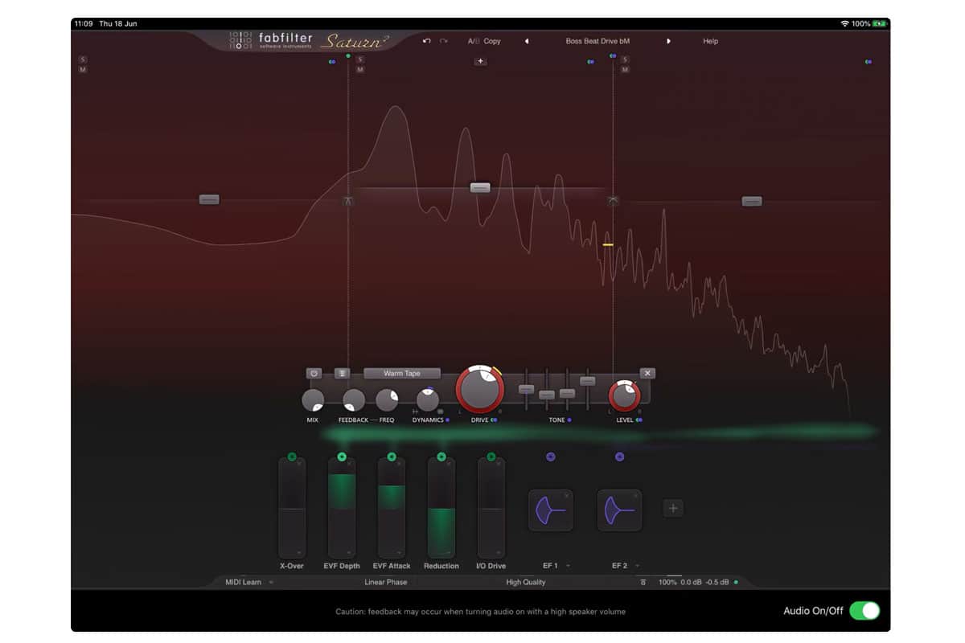Click the EF 1 envelope follower thumbnail
The width and height of the screenshot is (965, 643).
point(551,510)
